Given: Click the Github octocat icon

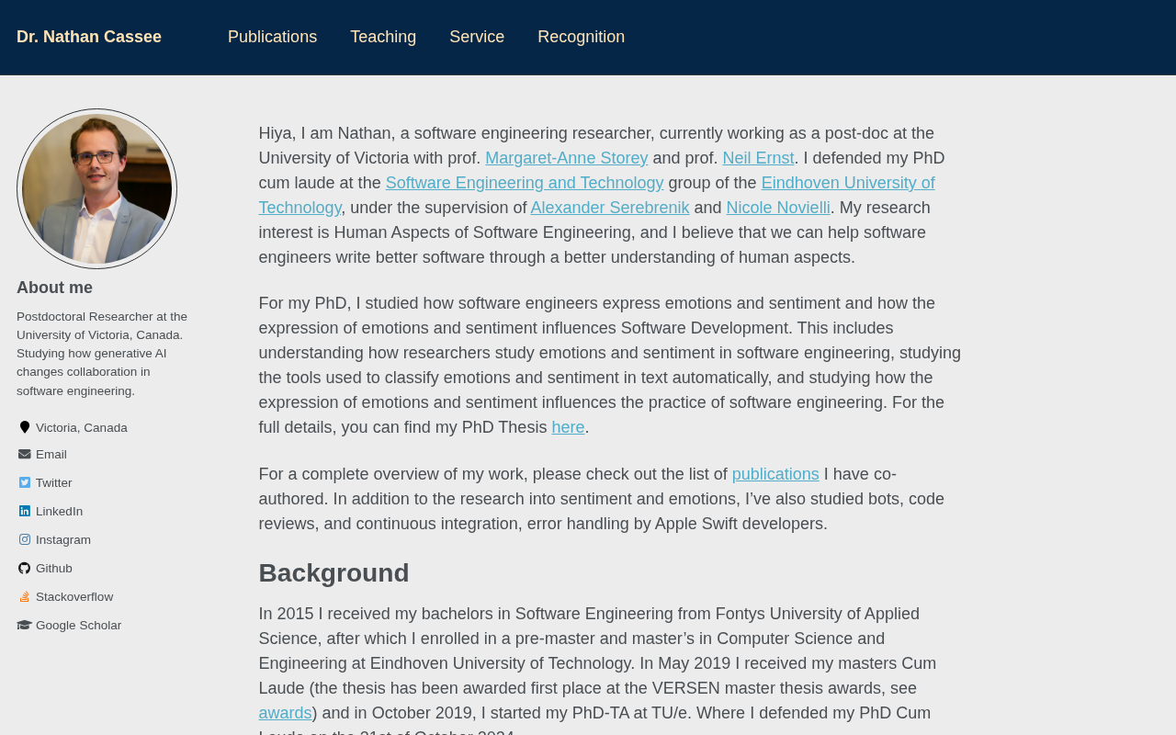Looking at the screenshot, I should pyautogui.click(x=25, y=569).
